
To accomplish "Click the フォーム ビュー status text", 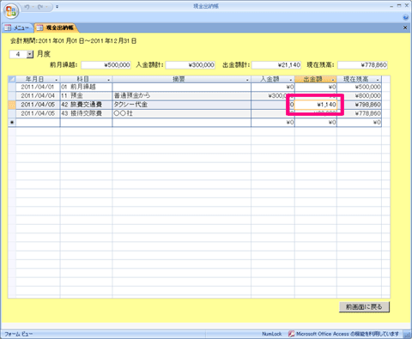I will click(19, 334).
